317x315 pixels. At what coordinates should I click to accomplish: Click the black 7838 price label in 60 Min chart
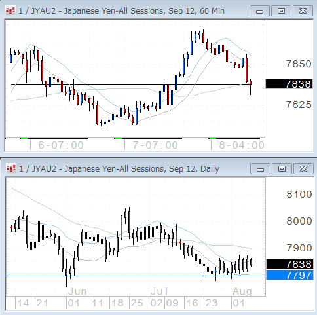(289, 84)
